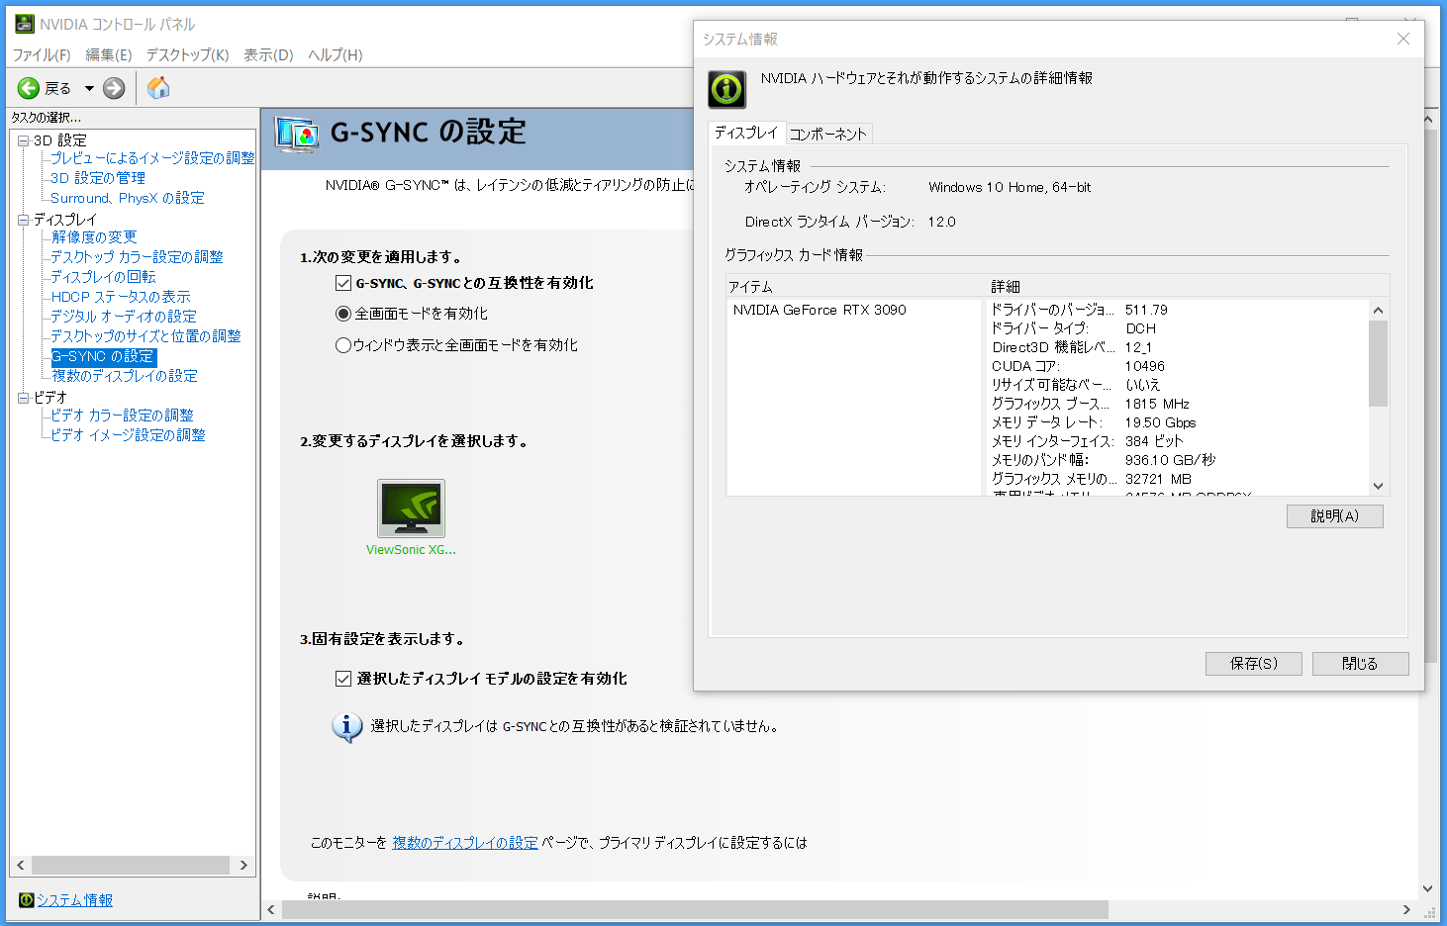Screen dimensions: 1447x926
Task: Click the 1815 MHz boost clock value
Action: pyautogui.click(x=1157, y=404)
